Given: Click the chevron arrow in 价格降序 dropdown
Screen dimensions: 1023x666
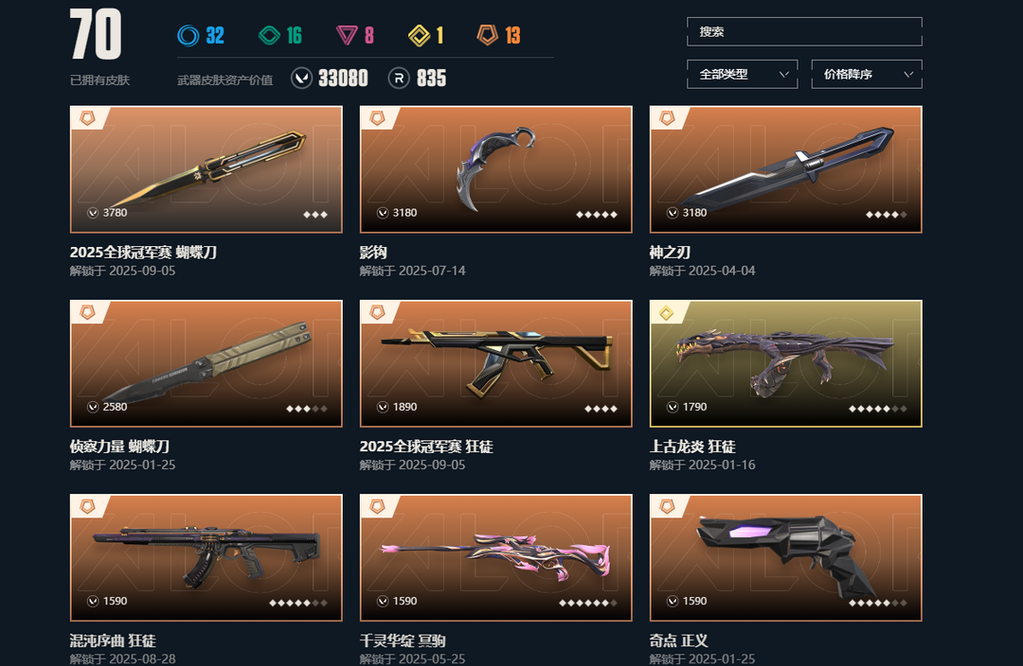Looking at the screenshot, I should pyautogui.click(x=908, y=75).
